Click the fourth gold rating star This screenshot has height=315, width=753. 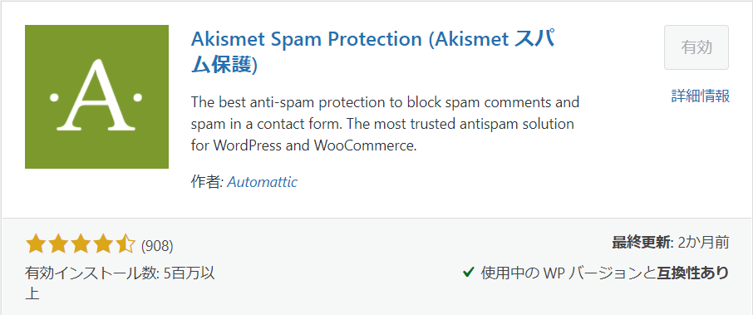pos(103,244)
